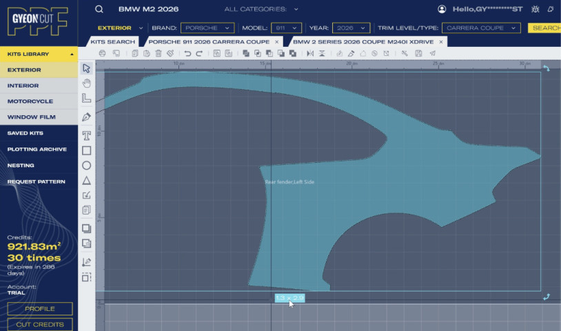Select the text tool
Image resolution: width=561 pixels, height=331 pixels.
point(86,136)
